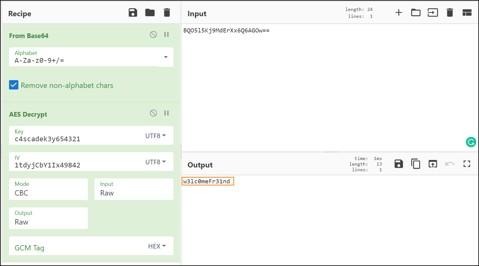Screen dimensions: 479x266
Task: Click the Input panel title
Action: (x=197, y=14)
